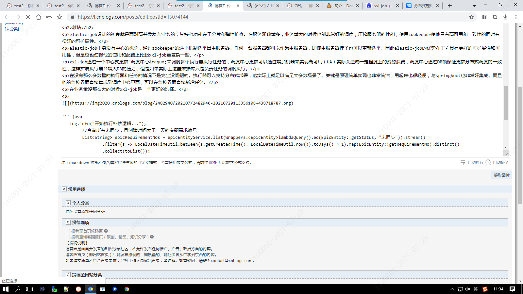This screenshot has height=294, width=523.
Task: Click the 英 input language indicator
Action: tap(476, 289)
